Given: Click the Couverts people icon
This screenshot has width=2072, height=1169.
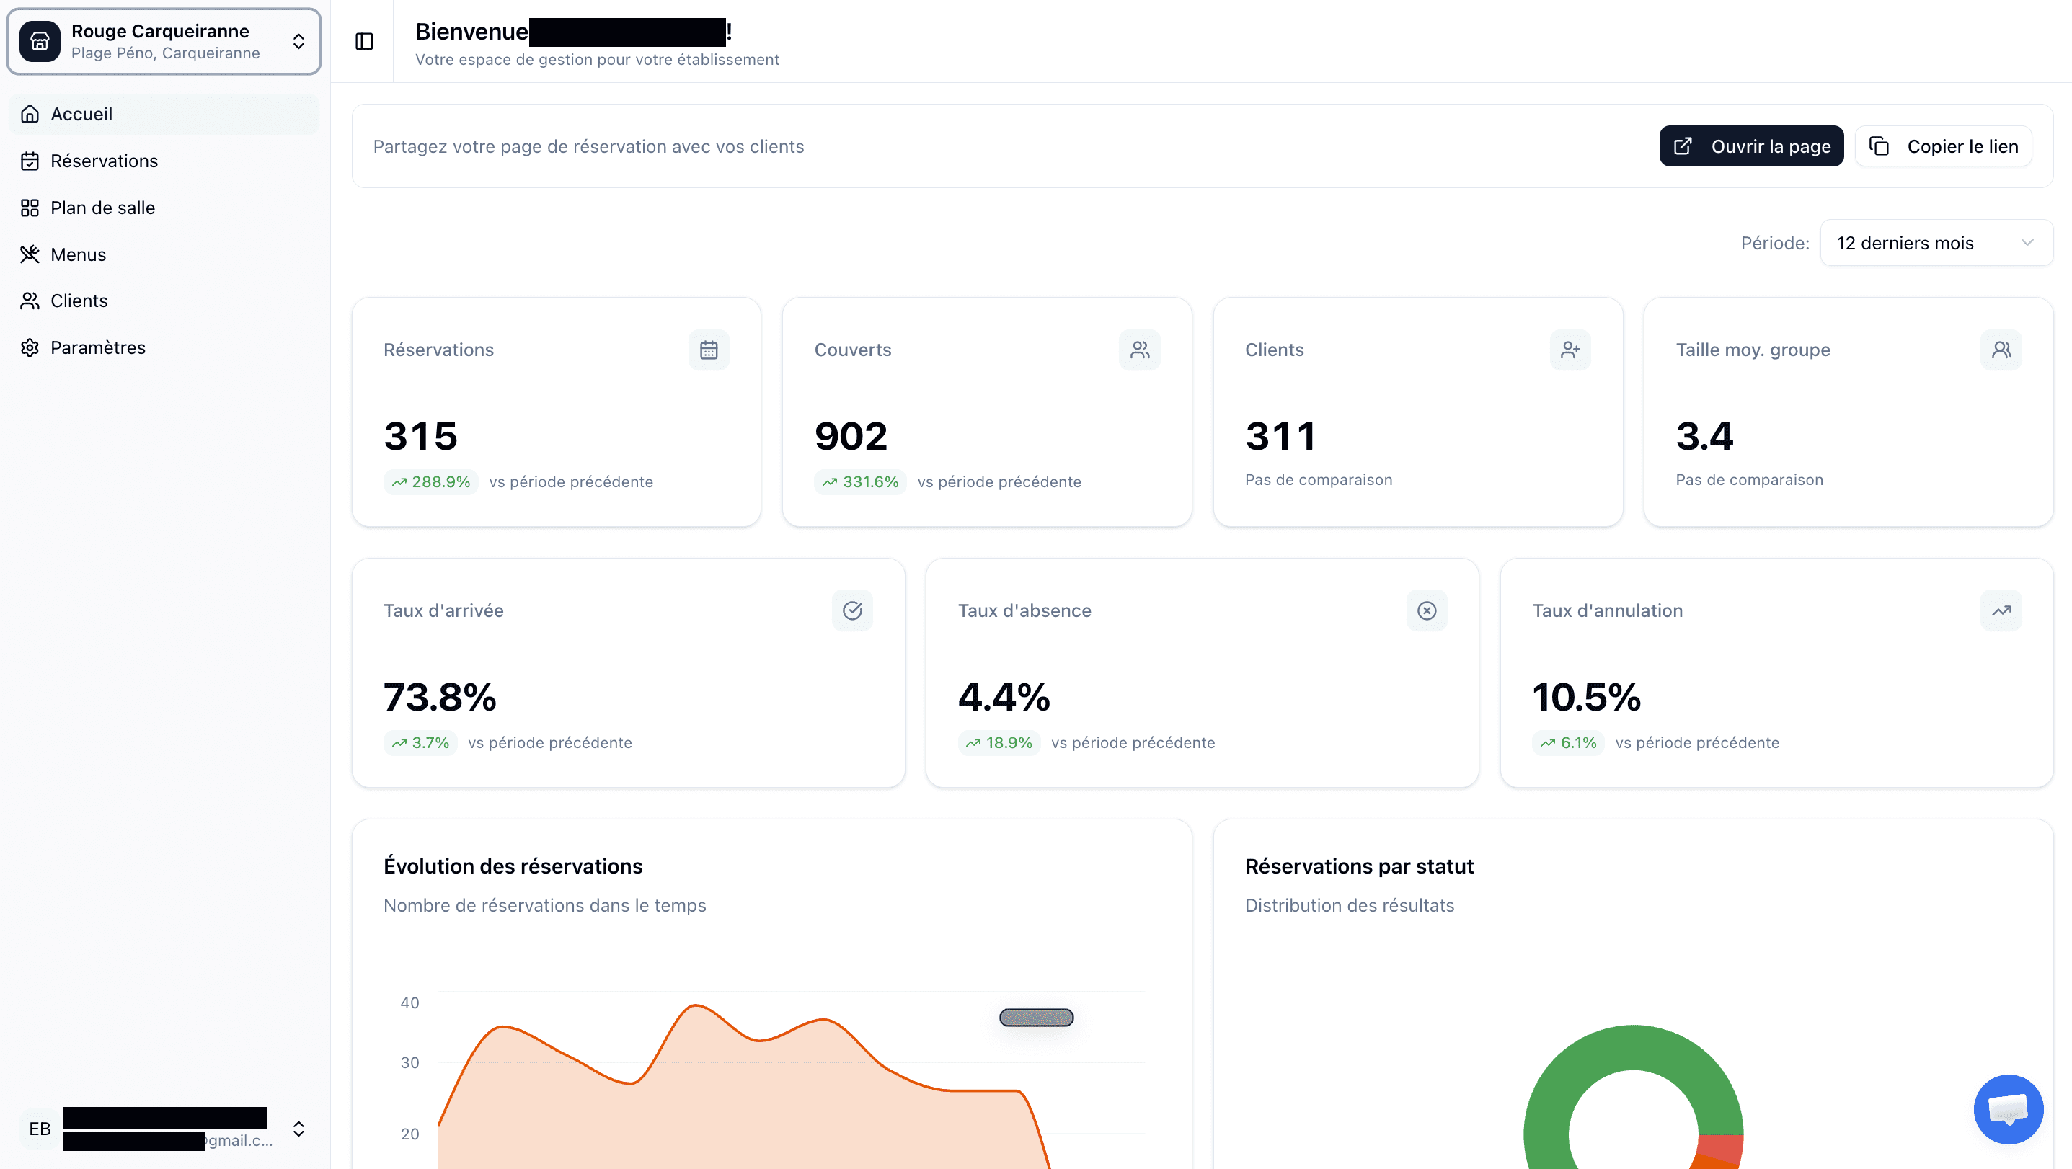Looking at the screenshot, I should (1140, 349).
